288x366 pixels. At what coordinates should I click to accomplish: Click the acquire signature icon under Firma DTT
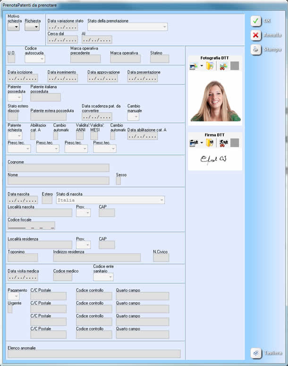click(x=194, y=143)
